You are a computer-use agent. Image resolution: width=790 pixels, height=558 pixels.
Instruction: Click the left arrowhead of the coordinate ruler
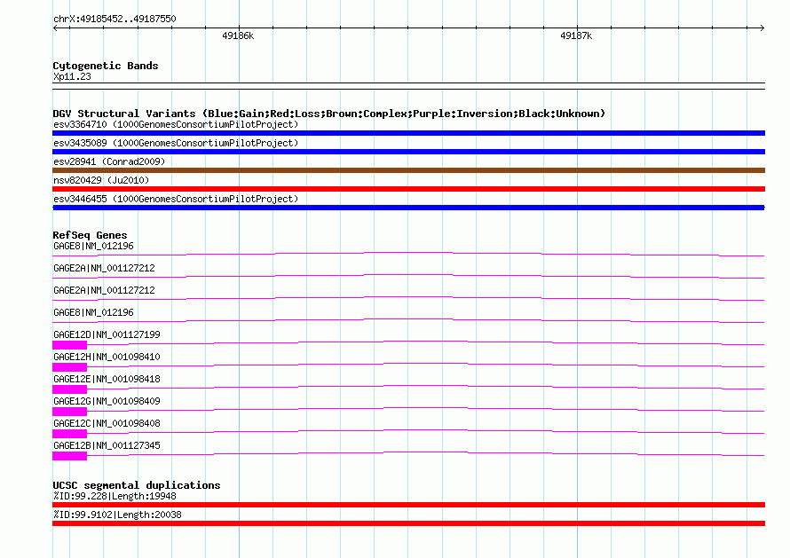[55, 28]
